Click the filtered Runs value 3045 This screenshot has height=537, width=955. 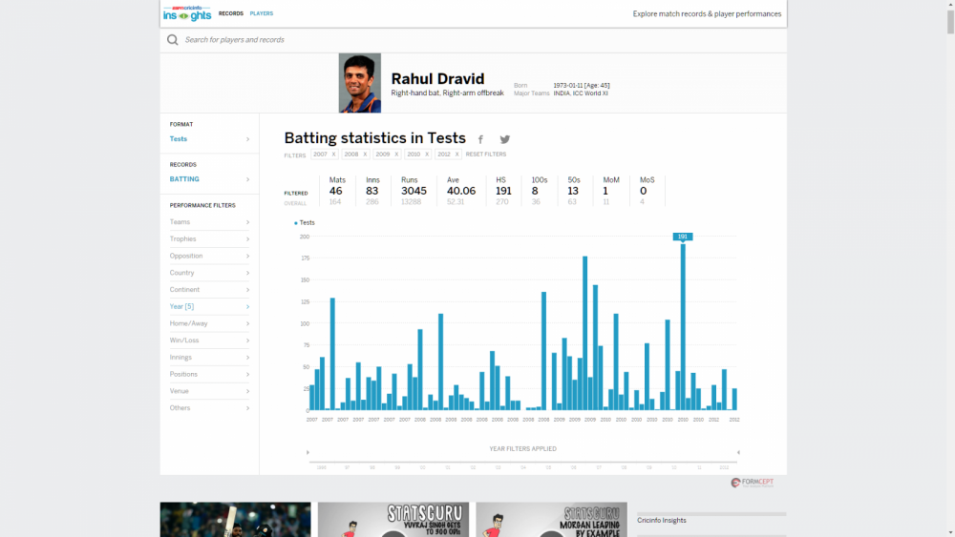pyautogui.click(x=414, y=191)
